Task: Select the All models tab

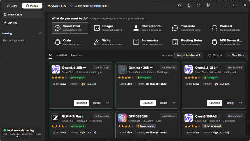Action: click(x=50, y=55)
